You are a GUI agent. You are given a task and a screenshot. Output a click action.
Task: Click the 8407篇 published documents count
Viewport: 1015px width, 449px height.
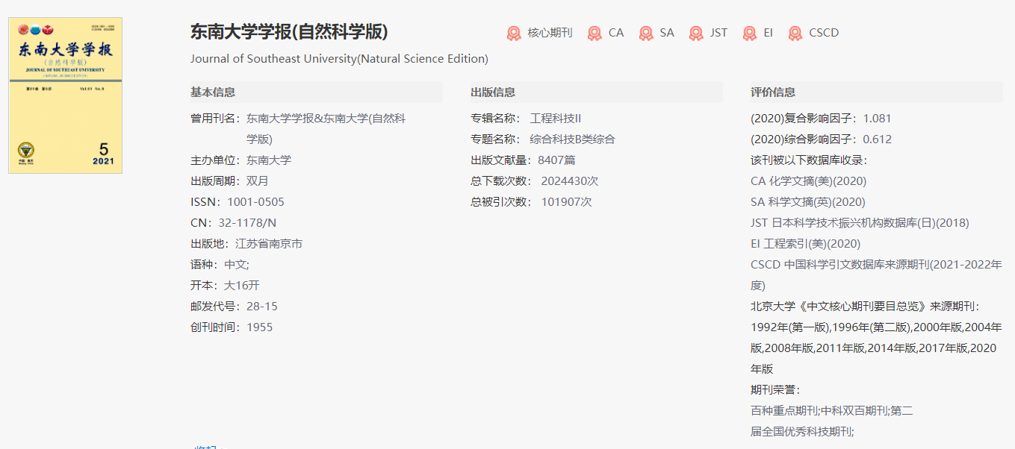click(556, 160)
